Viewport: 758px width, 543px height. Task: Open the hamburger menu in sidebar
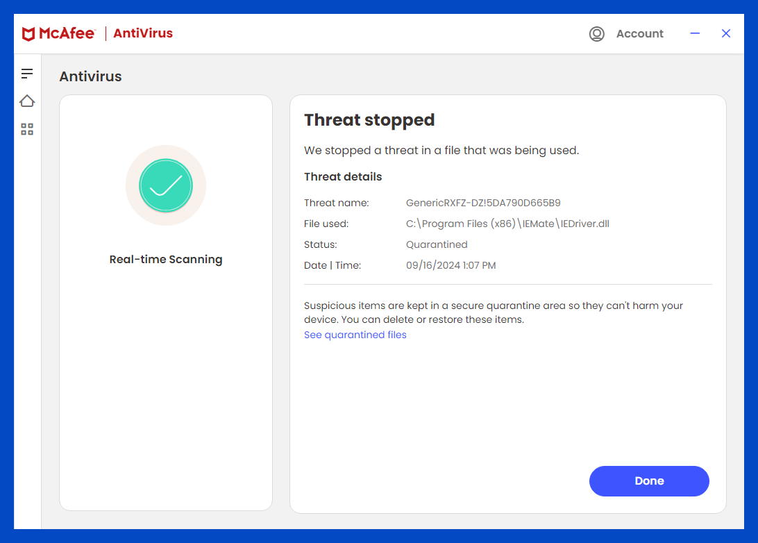click(27, 74)
